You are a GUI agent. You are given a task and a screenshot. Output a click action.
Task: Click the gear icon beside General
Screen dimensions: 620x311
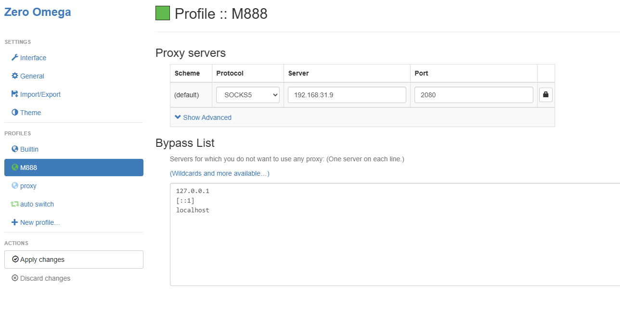[14, 76]
